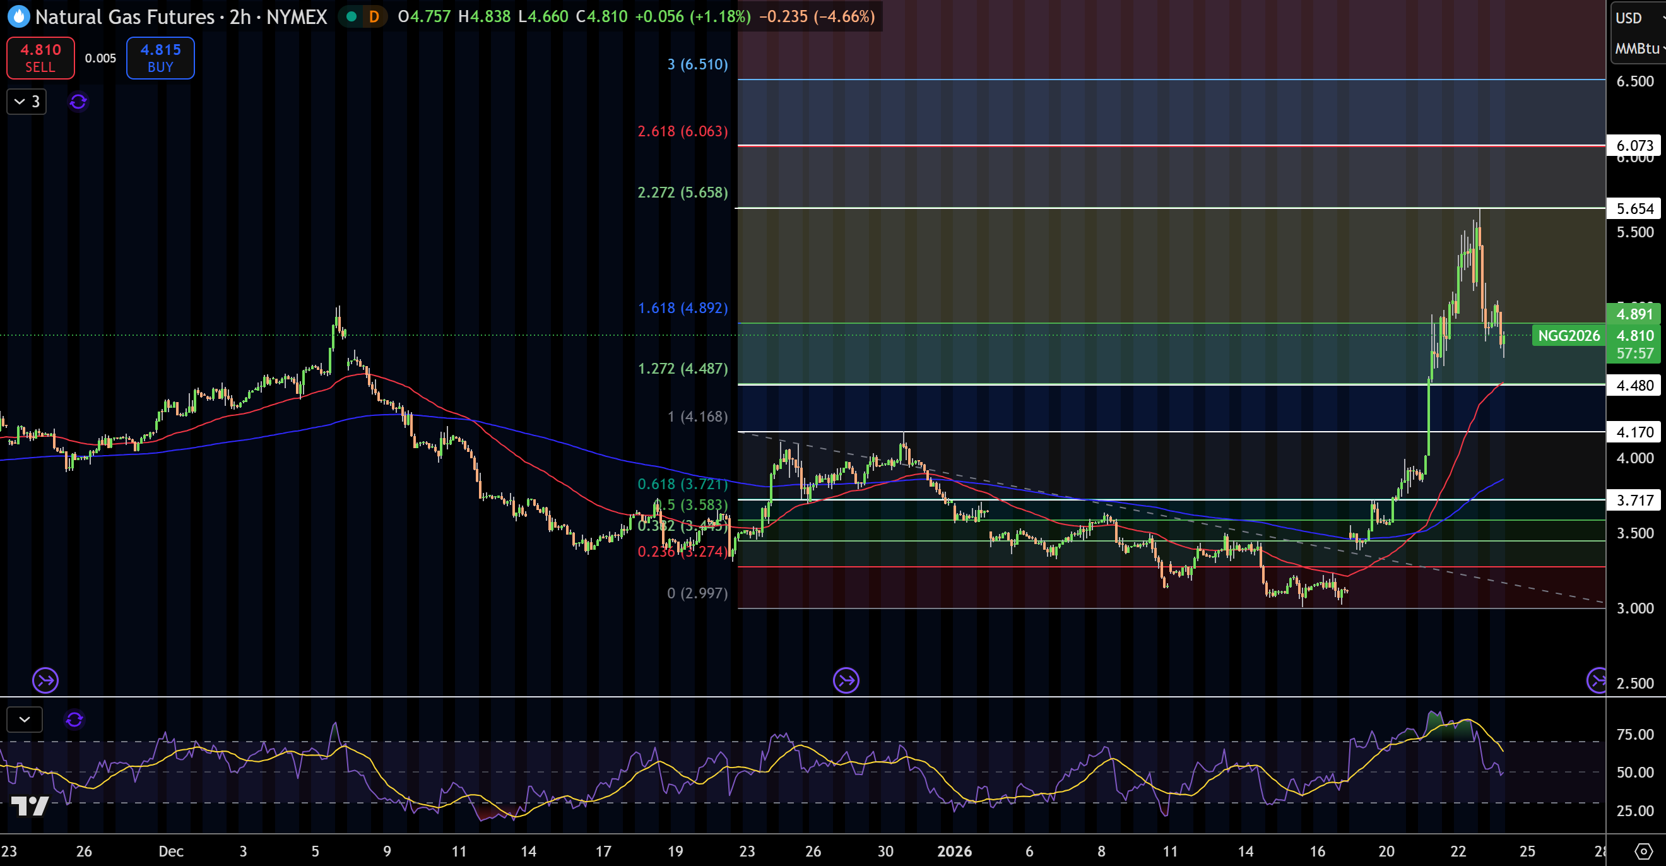Collapse the oscillator pane via its chevron
1666x866 pixels.
click(24, 719)
